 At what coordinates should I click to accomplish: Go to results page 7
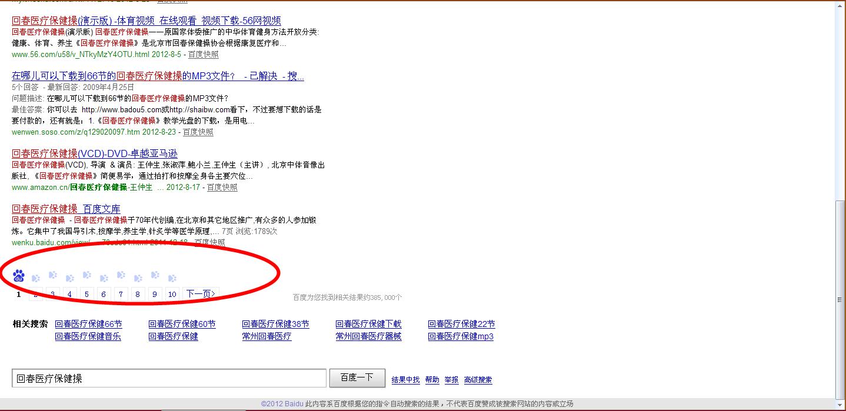(x=121, y=294)
